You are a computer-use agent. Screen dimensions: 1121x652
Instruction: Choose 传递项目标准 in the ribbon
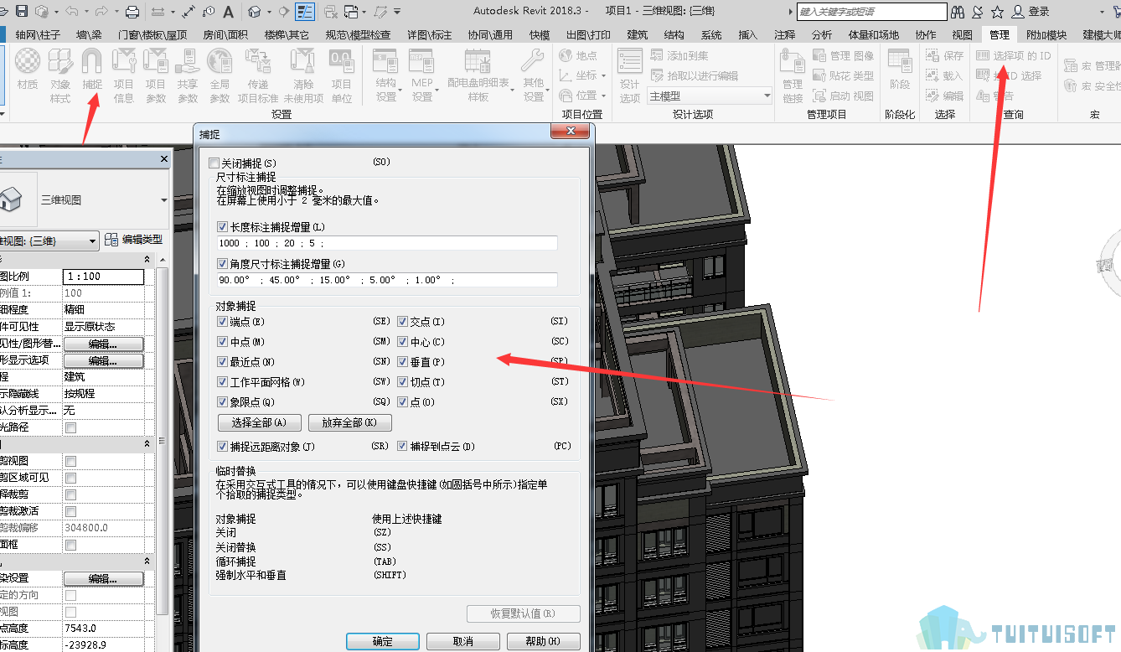tap(258, 74)
